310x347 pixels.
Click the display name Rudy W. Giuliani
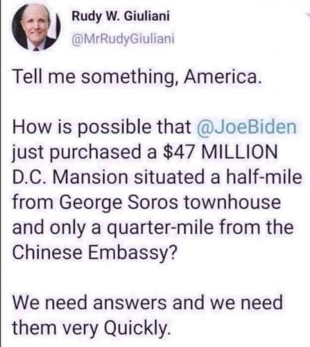[x=121, y=17]
